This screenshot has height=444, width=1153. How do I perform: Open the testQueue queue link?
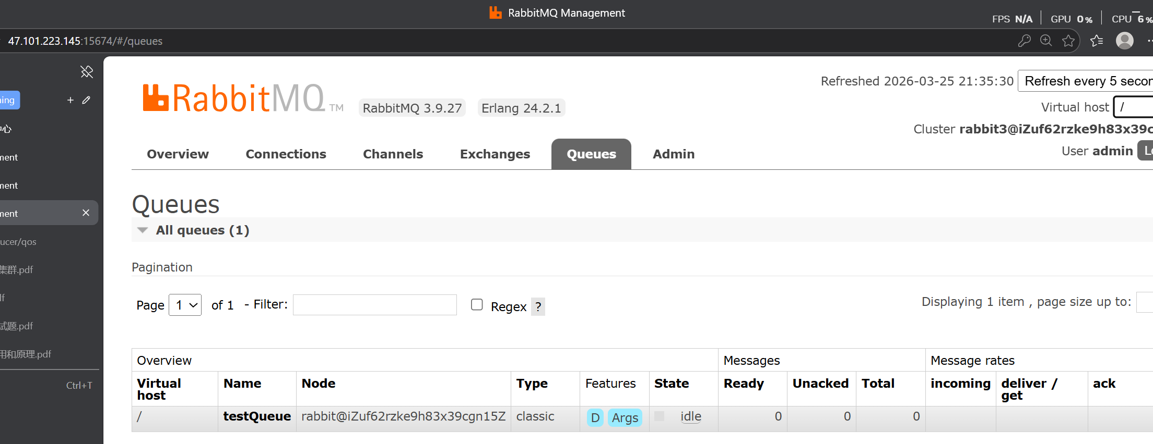pyautogui.click(x=257, y=416)
